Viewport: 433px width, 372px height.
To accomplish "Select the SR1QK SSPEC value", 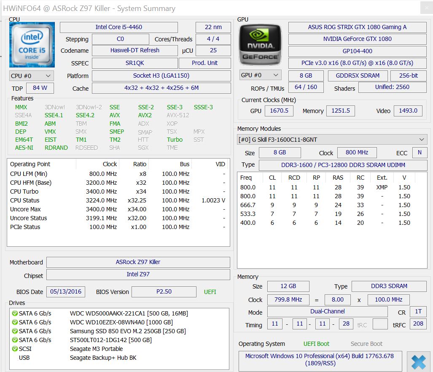I will coord(135,63).
